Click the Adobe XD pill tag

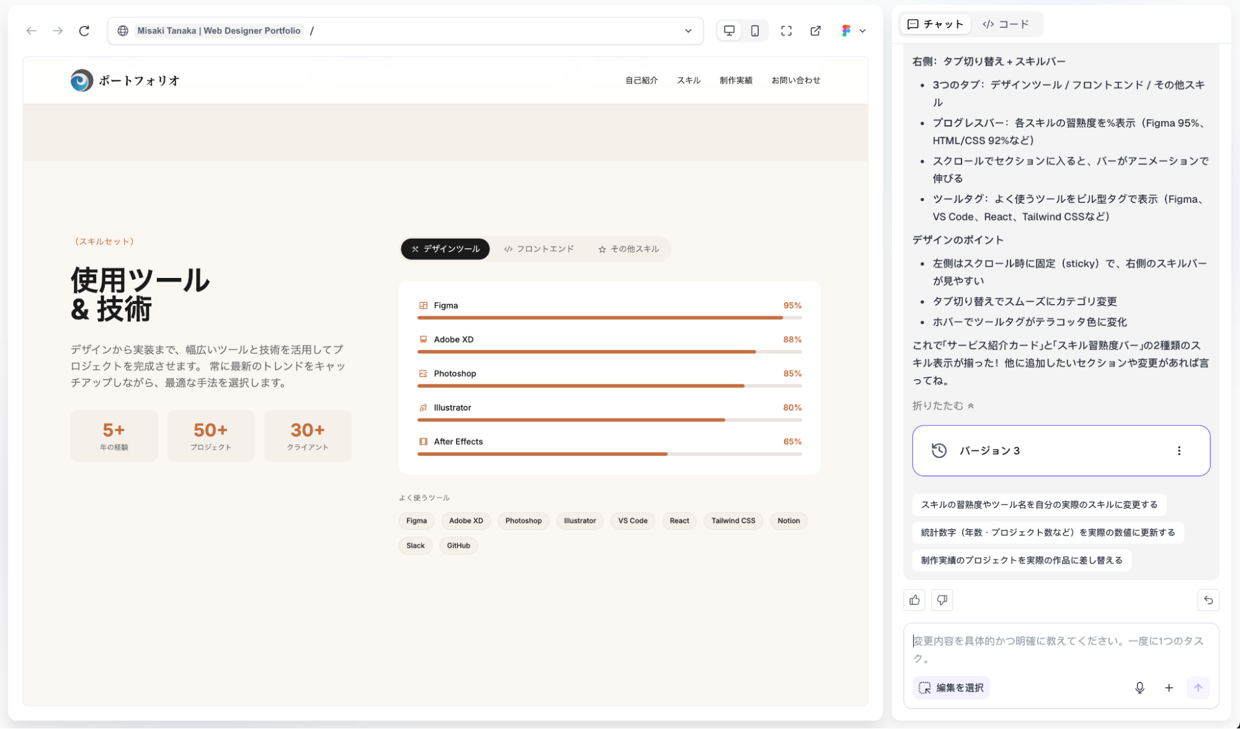tap(466, 521)
